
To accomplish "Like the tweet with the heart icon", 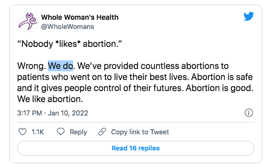I will (23, 132).
